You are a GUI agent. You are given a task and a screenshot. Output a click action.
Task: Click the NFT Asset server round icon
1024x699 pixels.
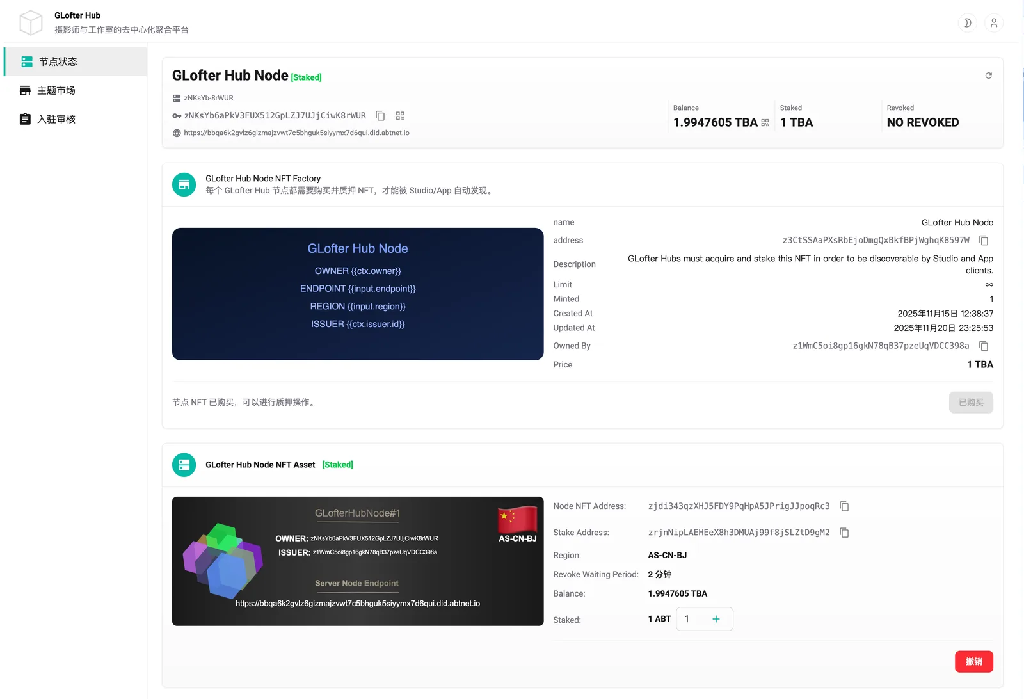[x=184, y=465]
